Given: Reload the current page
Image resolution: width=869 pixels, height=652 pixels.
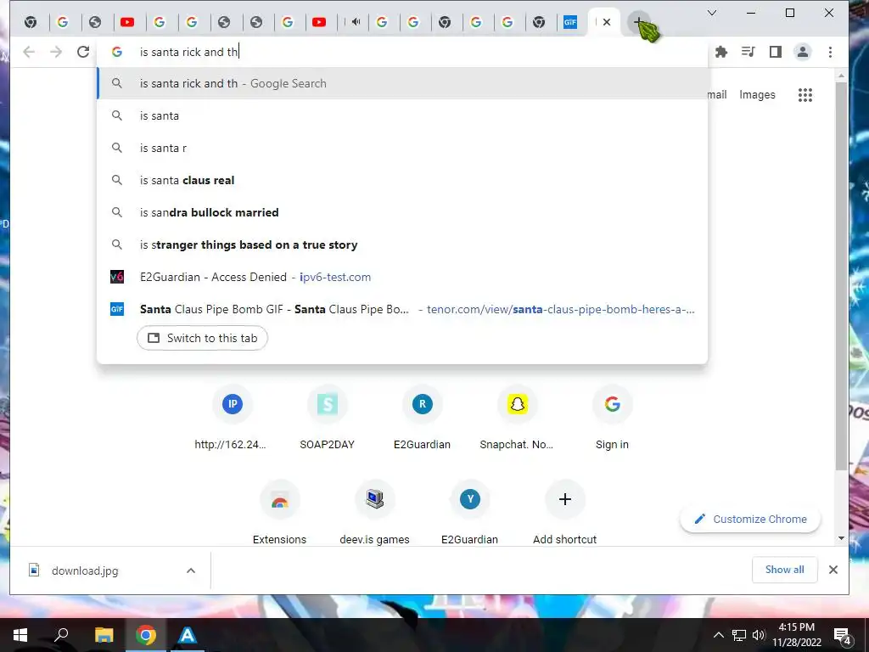Looking at the screenshot, I should tap(83, 52).
